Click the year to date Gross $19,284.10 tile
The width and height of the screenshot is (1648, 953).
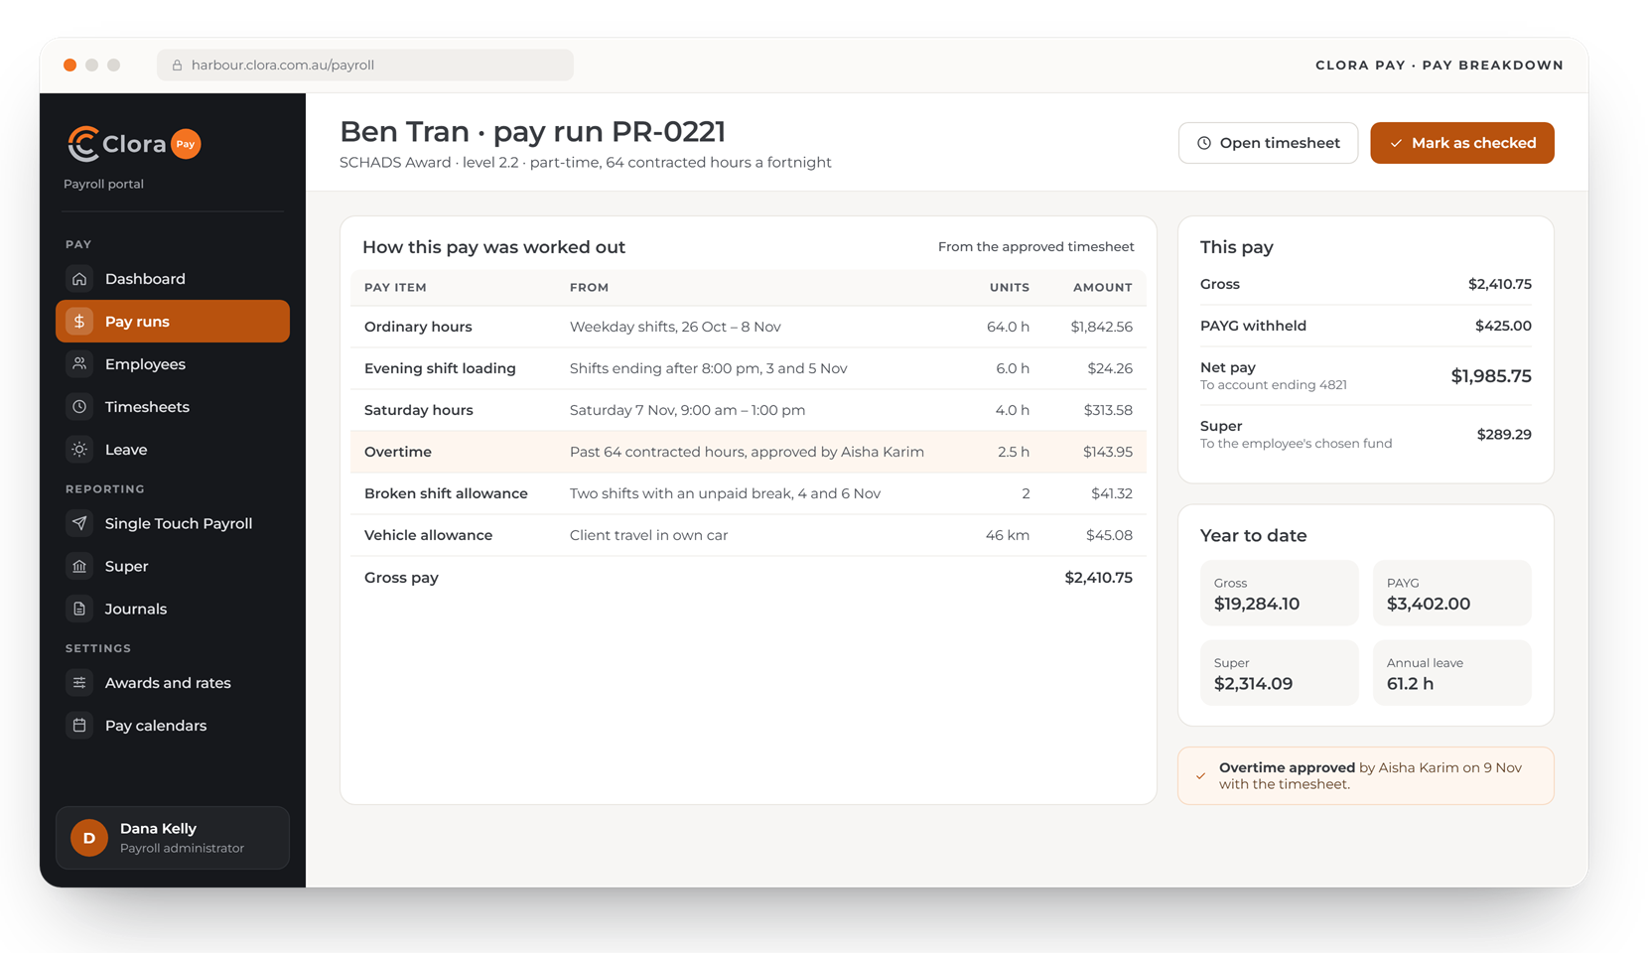pyautogui.click(x=1280, y=594)
